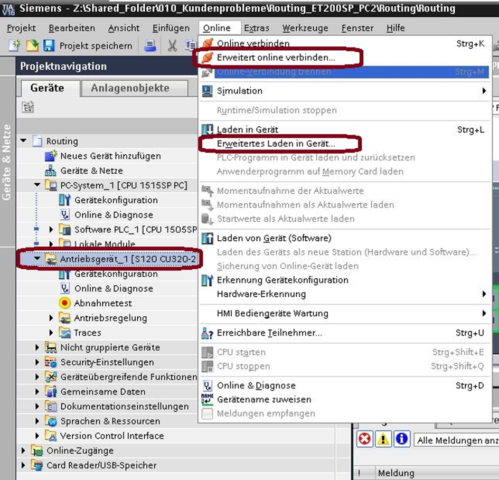
Task: Expand Software PLC_1 tree node
Action: coord(51,230)
